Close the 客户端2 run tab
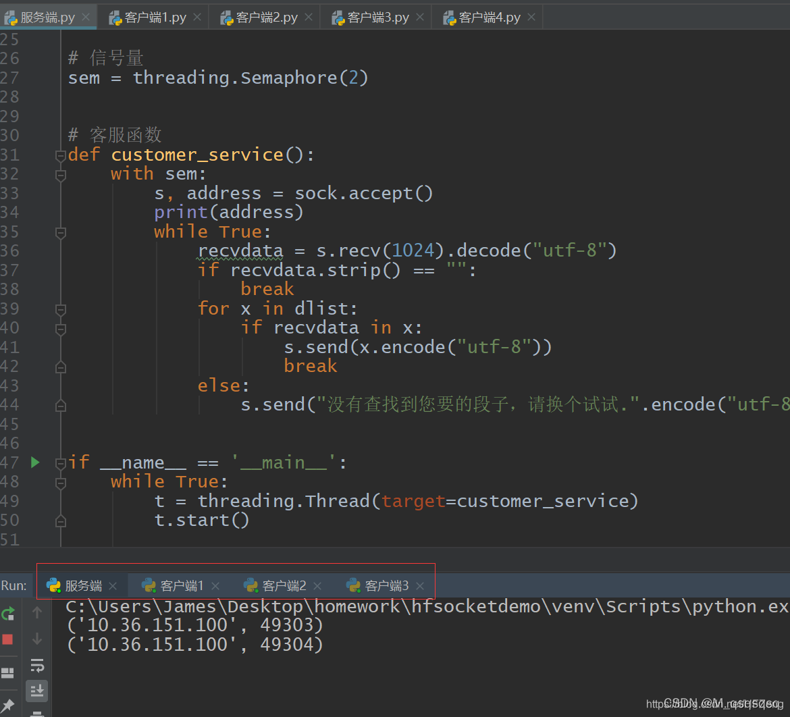 (x=317, y=586)
